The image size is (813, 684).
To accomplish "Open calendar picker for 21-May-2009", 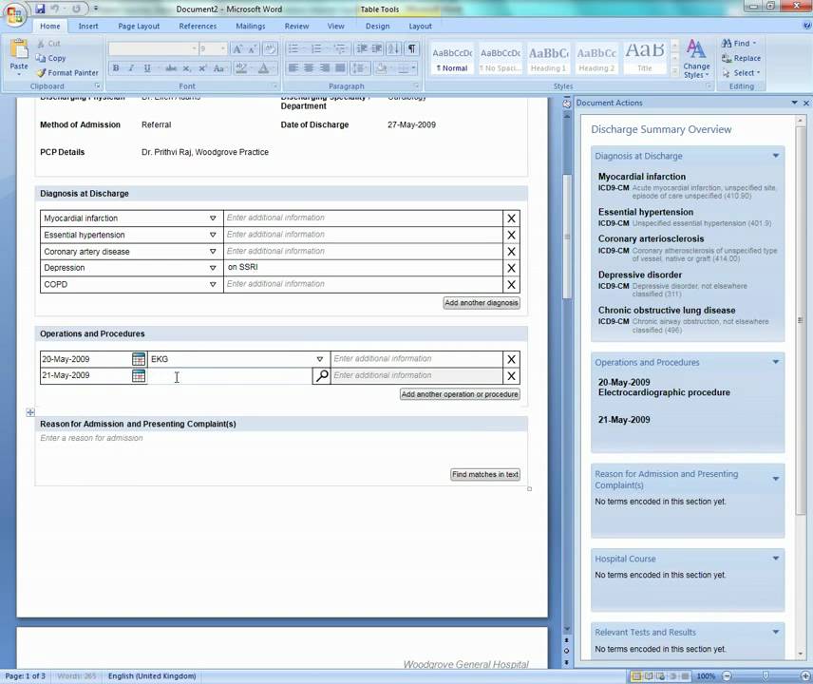I will [139, 375].
